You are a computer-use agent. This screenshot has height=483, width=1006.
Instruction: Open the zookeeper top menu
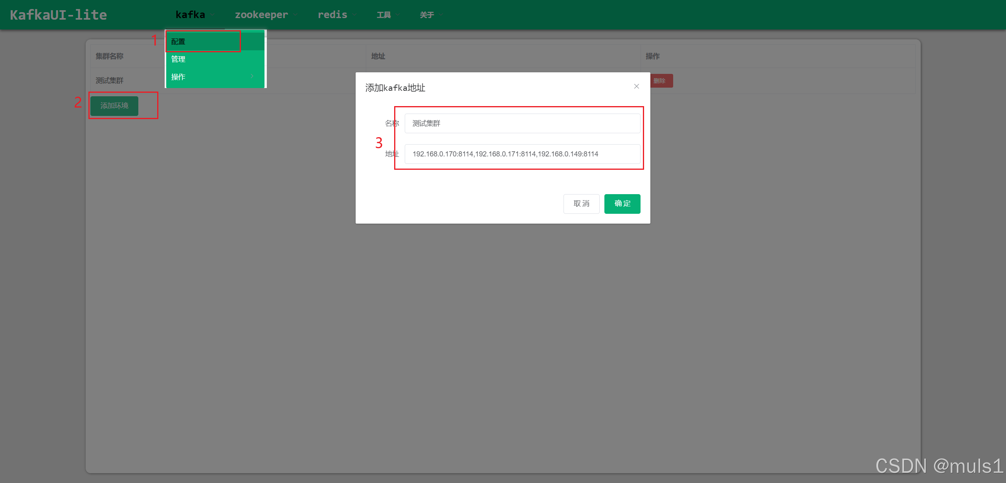click(261, 15)
